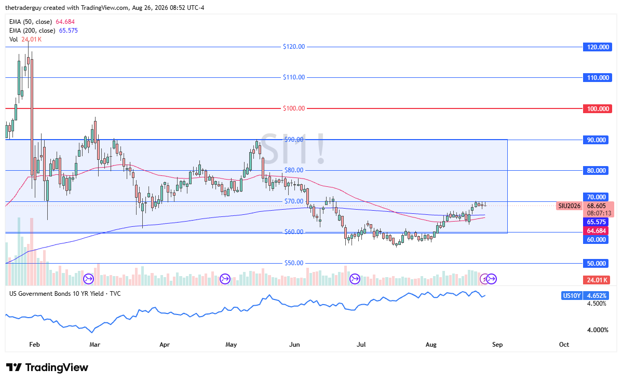Click the 4.000% yield axis label
Screen dimensions: 622x383
point(597,330)
